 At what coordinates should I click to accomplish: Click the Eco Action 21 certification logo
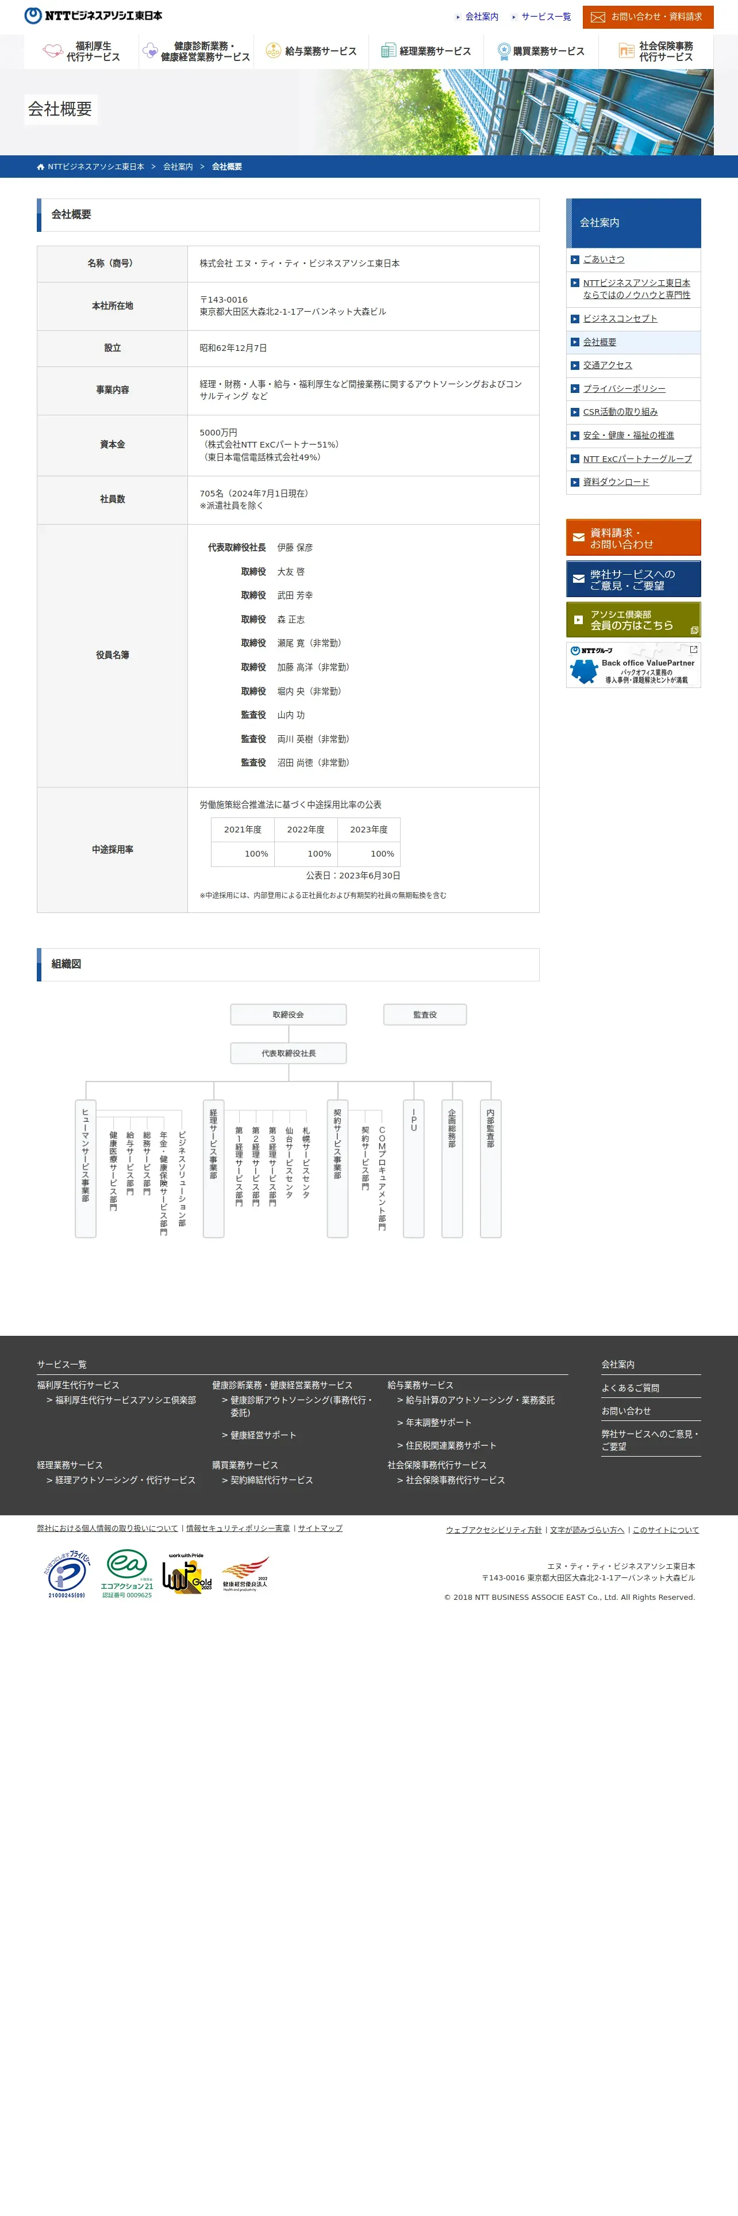point(127,1573)
